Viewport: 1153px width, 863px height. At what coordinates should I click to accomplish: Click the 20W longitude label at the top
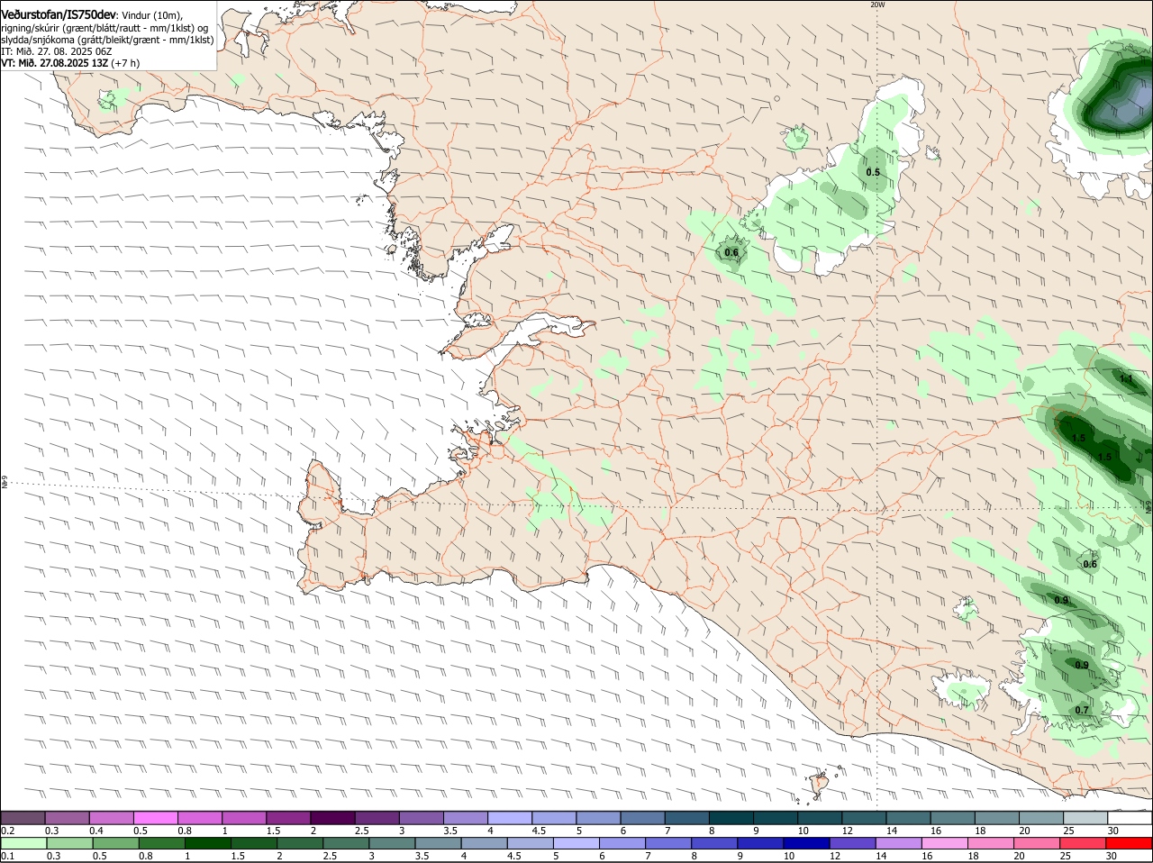[x=877, y=5]
